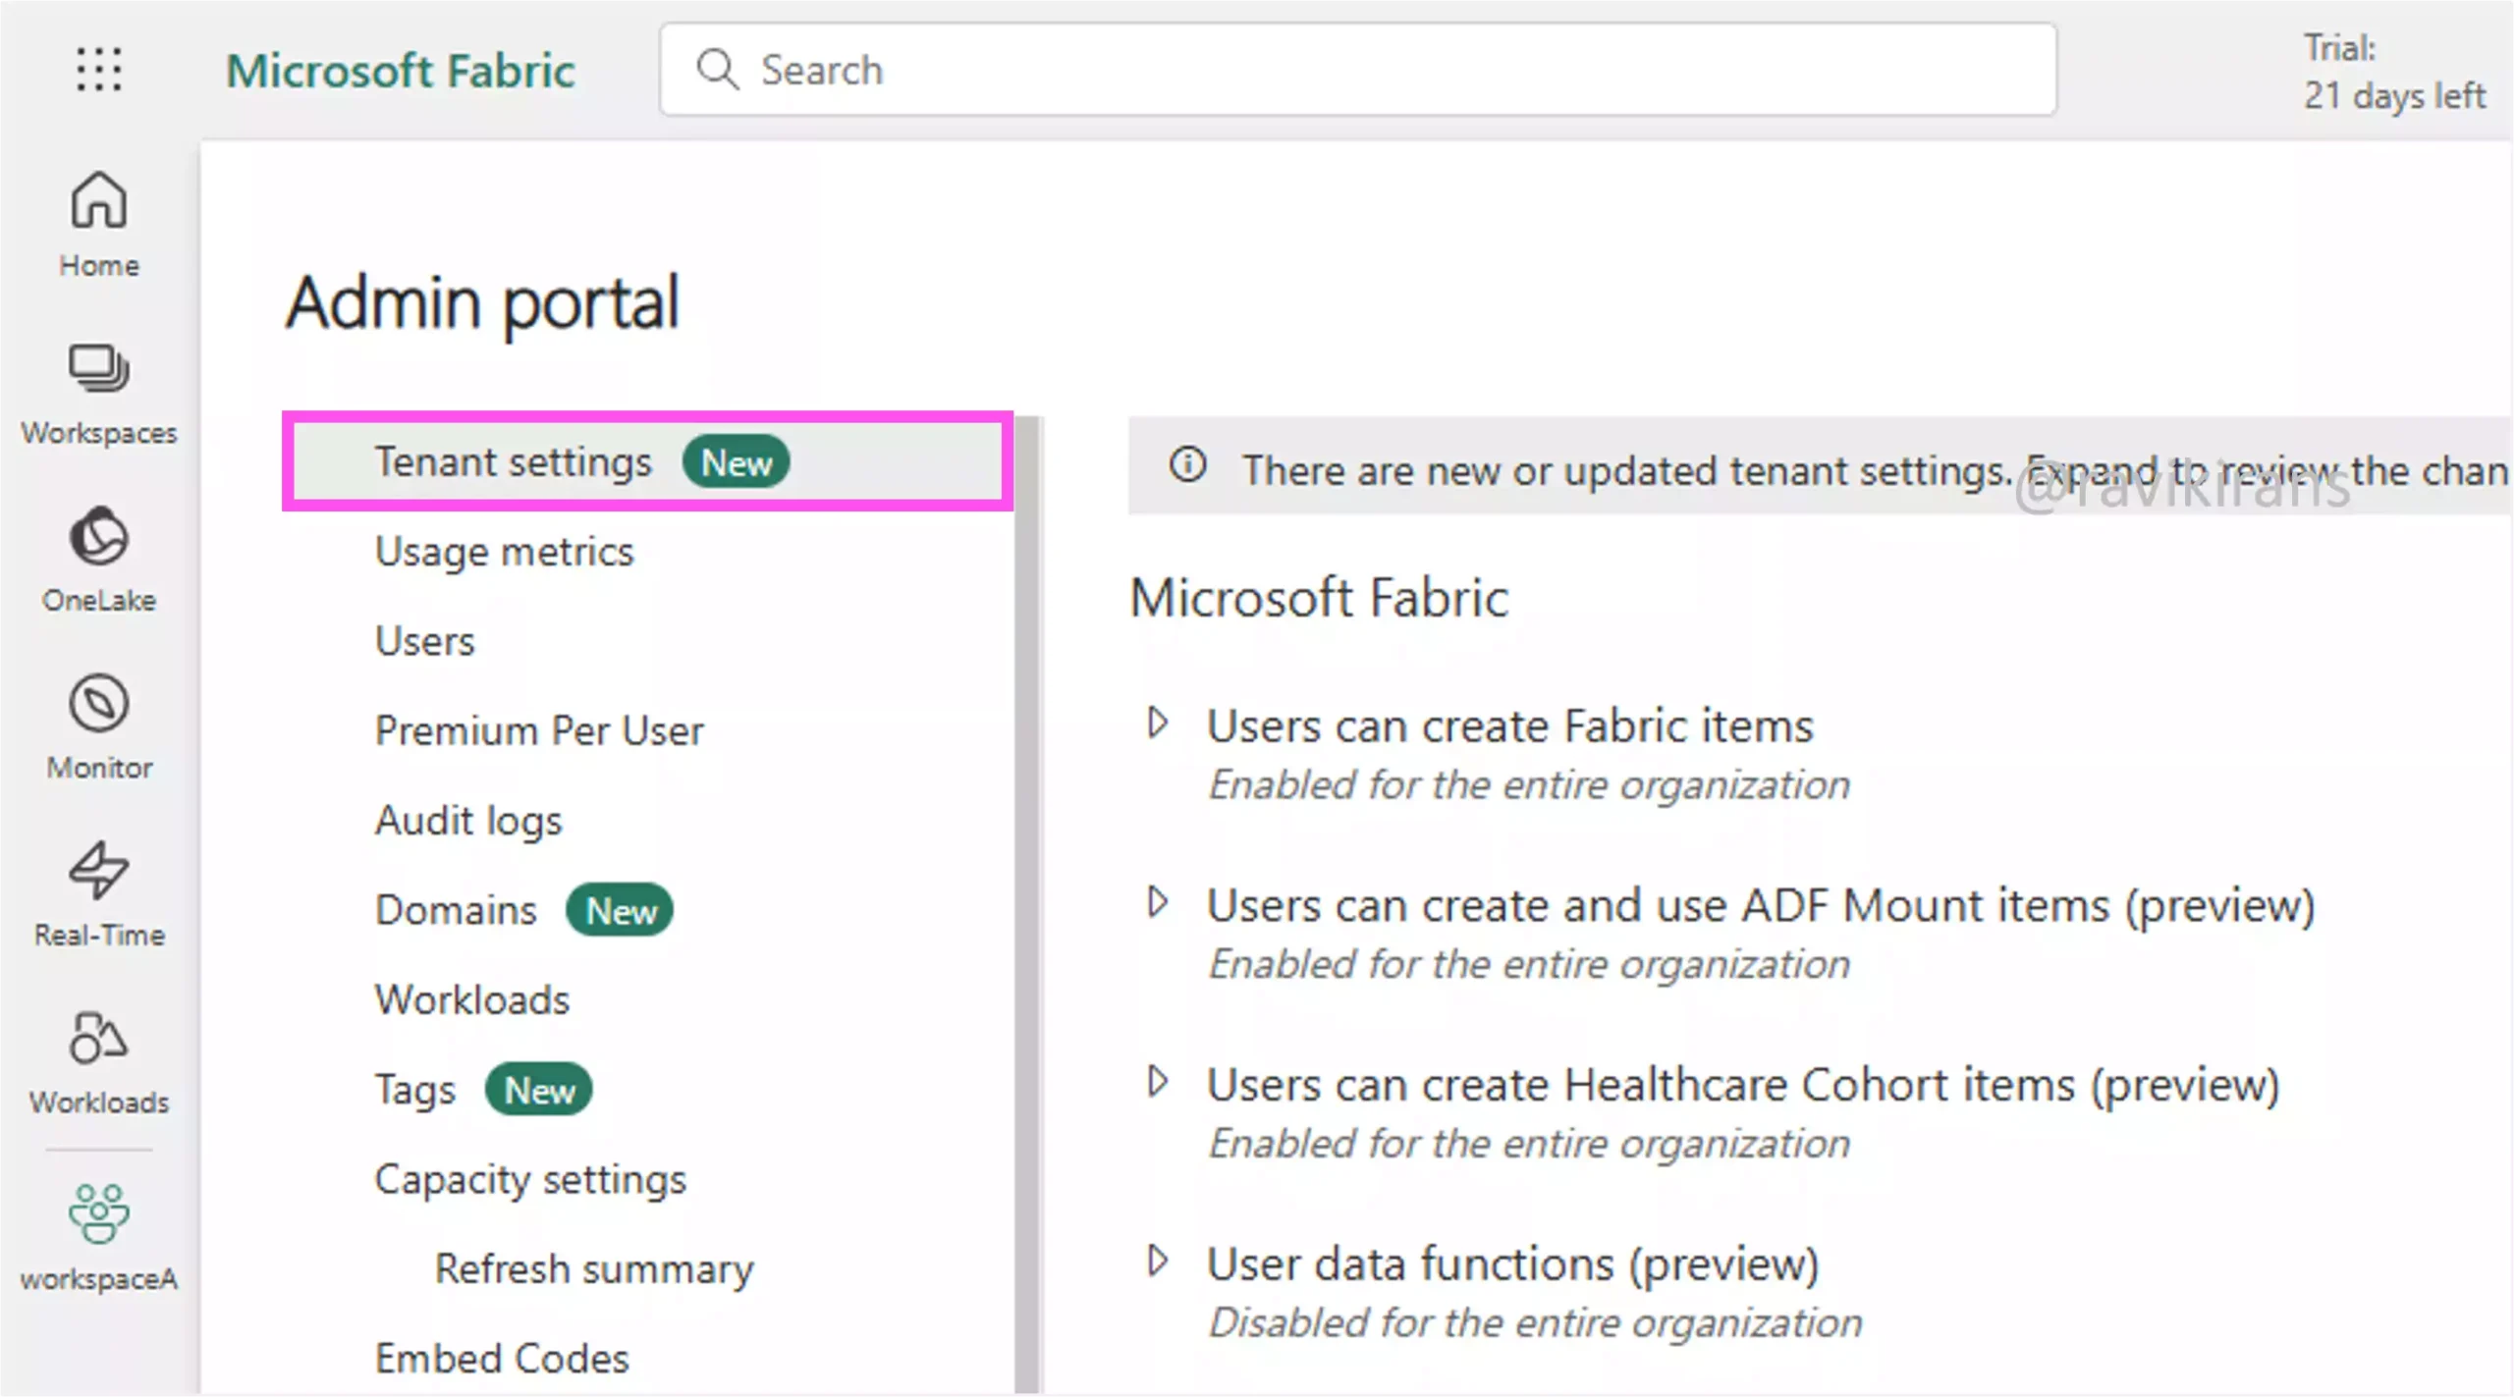Screen dimensions: 2514x1397
Task: Select Usage metrics in the admin menu
Action: coord(504,552)
